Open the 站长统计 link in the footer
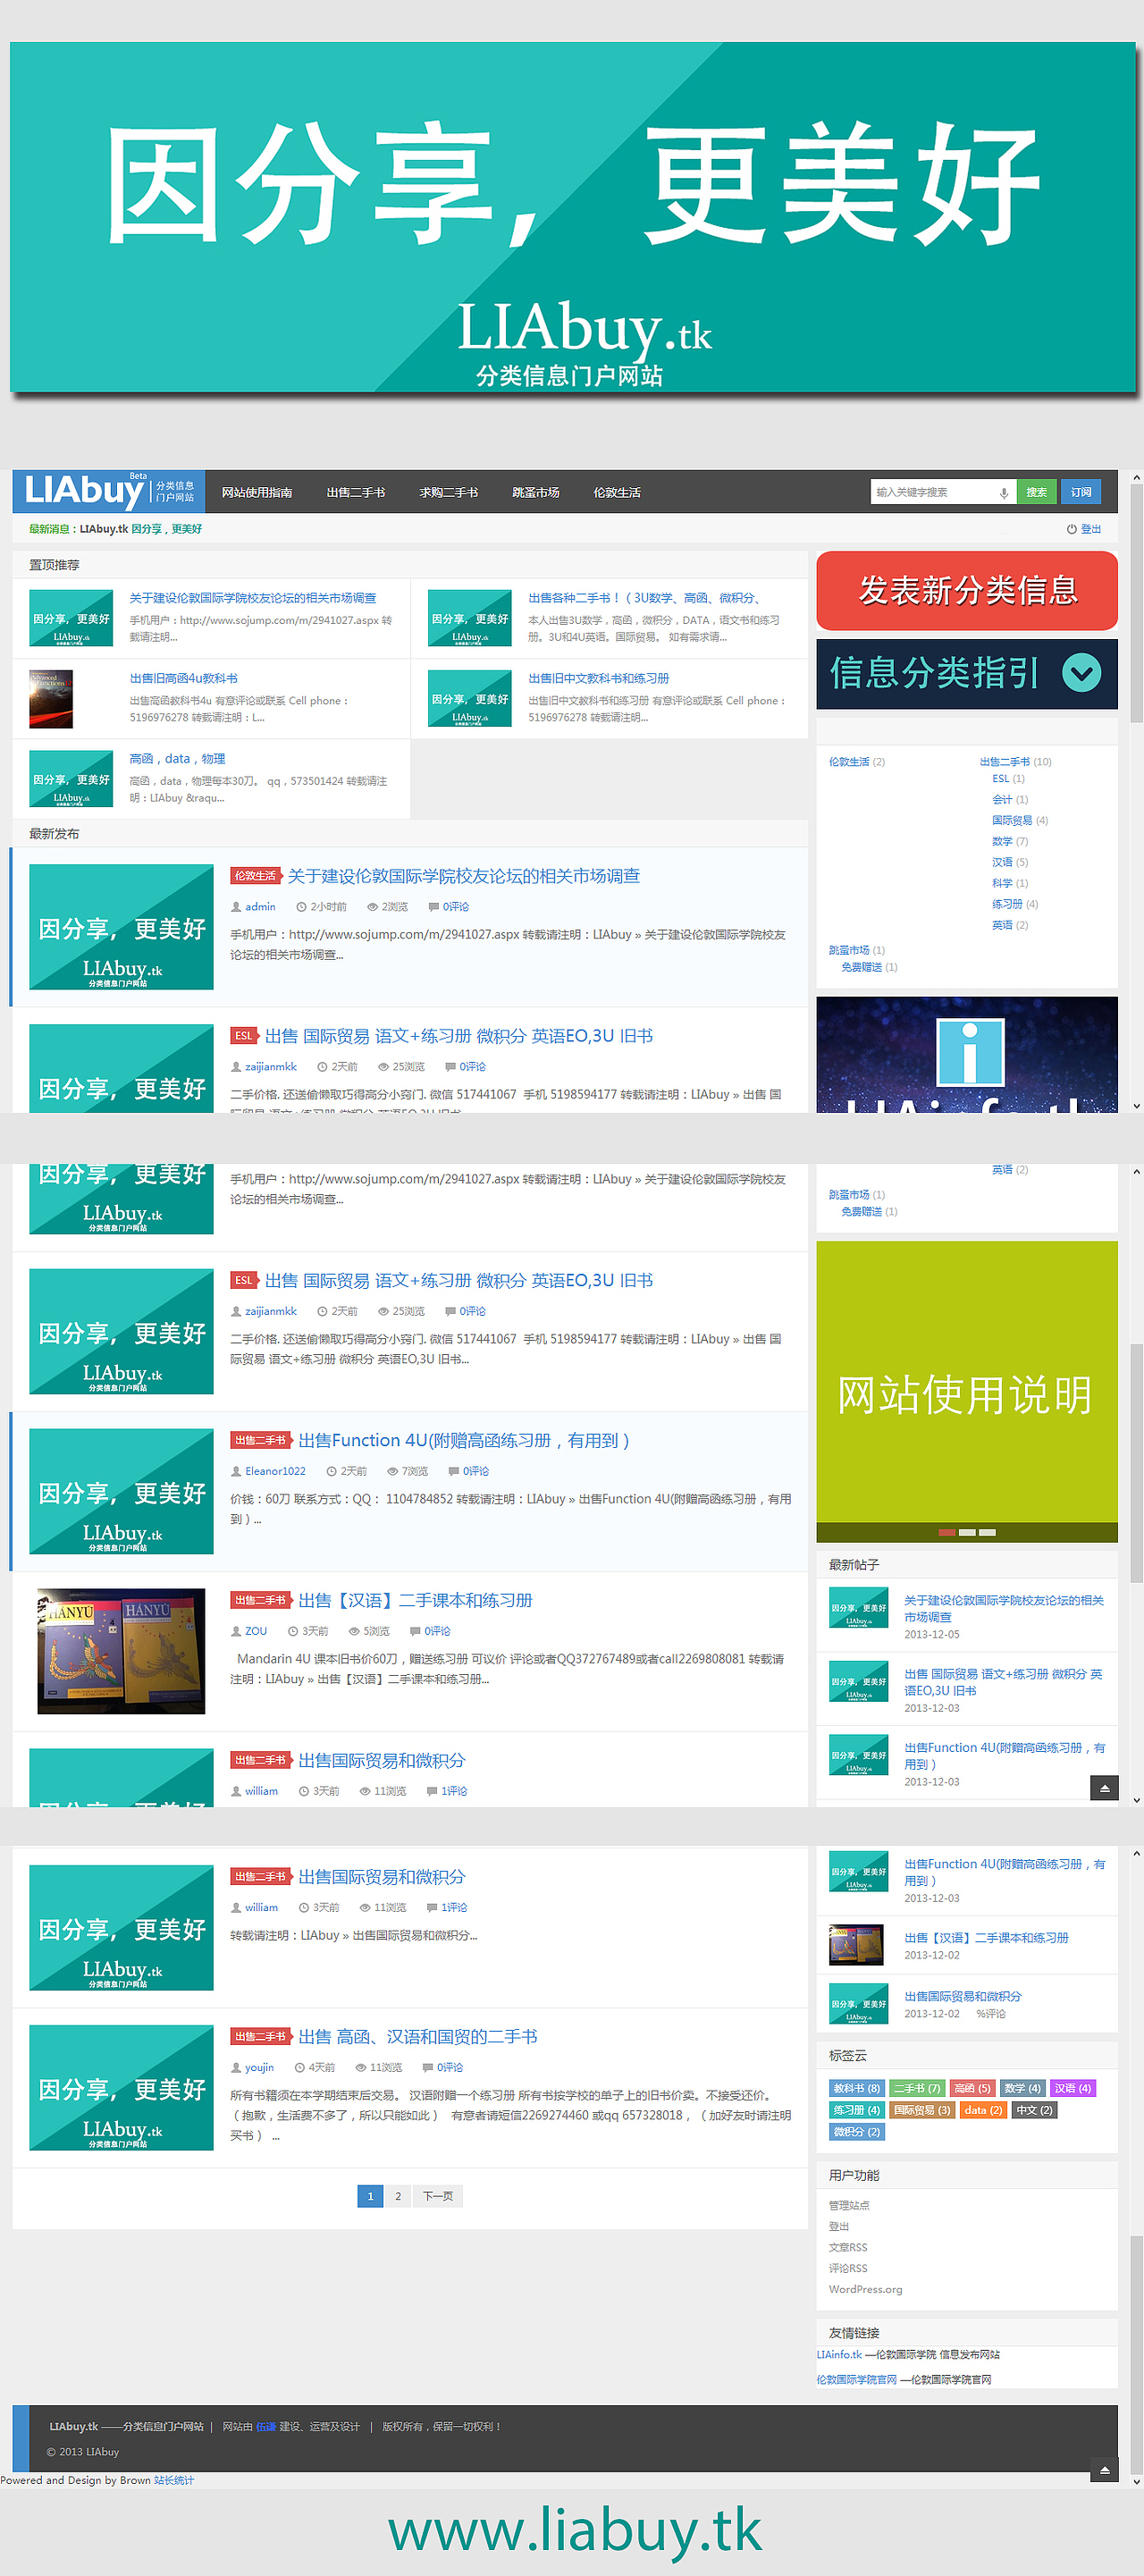The height and width of the screenshot is (2576, 1144). click(174, 2480)
